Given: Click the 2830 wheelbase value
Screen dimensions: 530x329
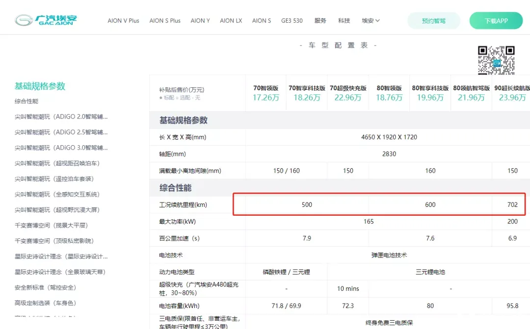Looking at the screenshot, I should pos(389,154).
